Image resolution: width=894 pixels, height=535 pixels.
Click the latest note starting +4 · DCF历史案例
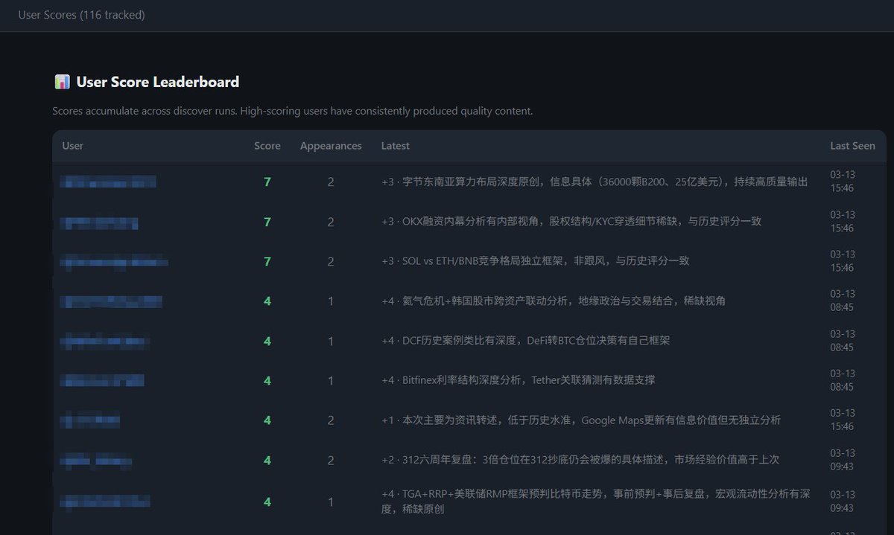click(x=526, y=341)
